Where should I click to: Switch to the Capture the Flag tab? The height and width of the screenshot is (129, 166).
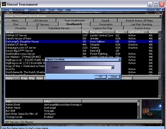102,28
